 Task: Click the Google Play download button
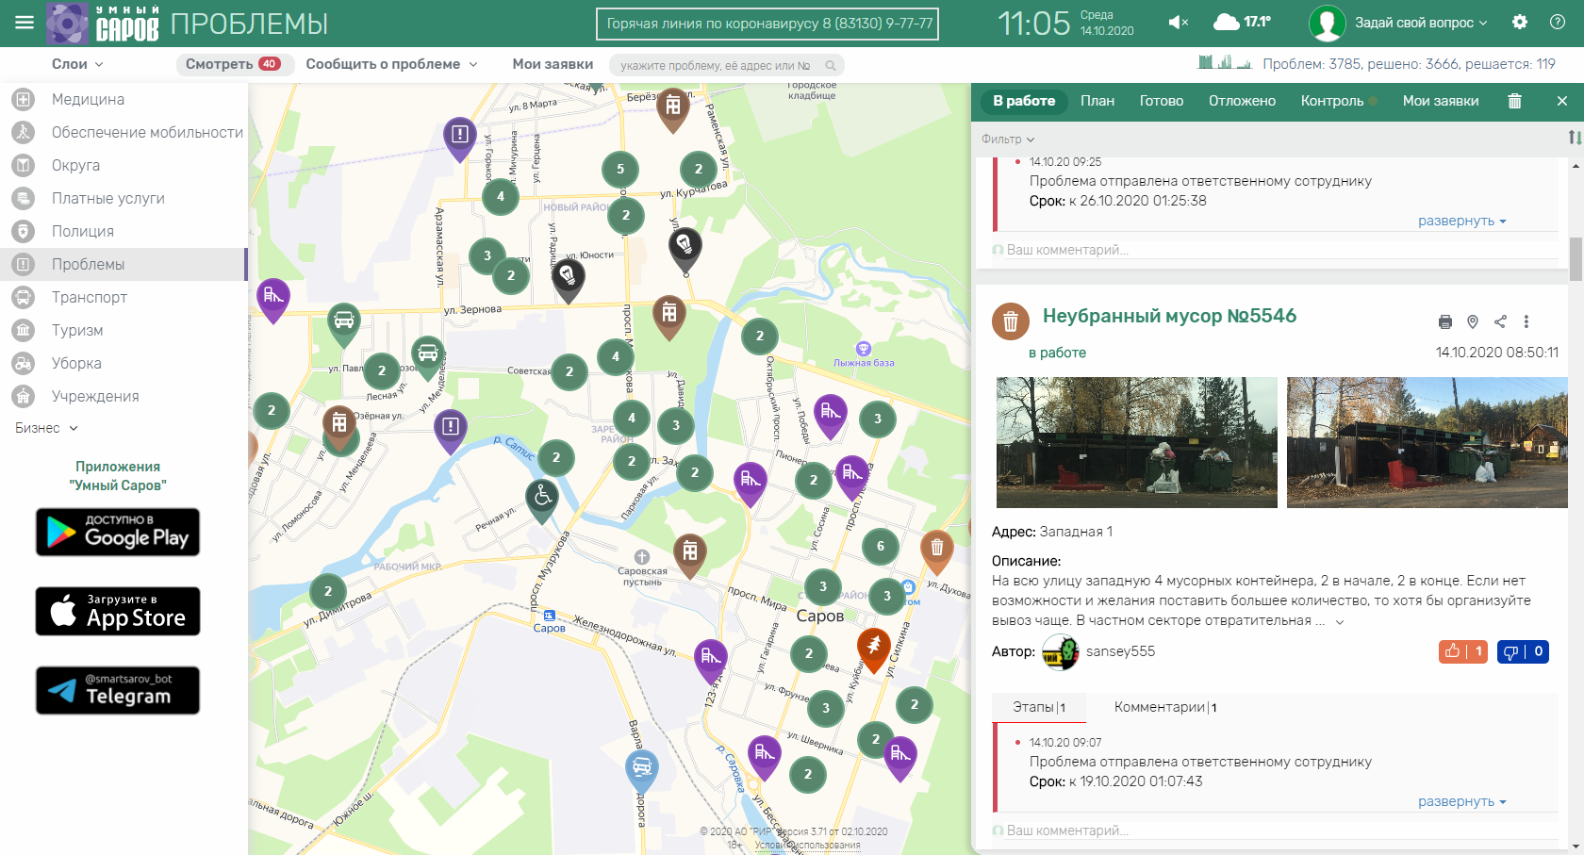click(x=118, y=533)
